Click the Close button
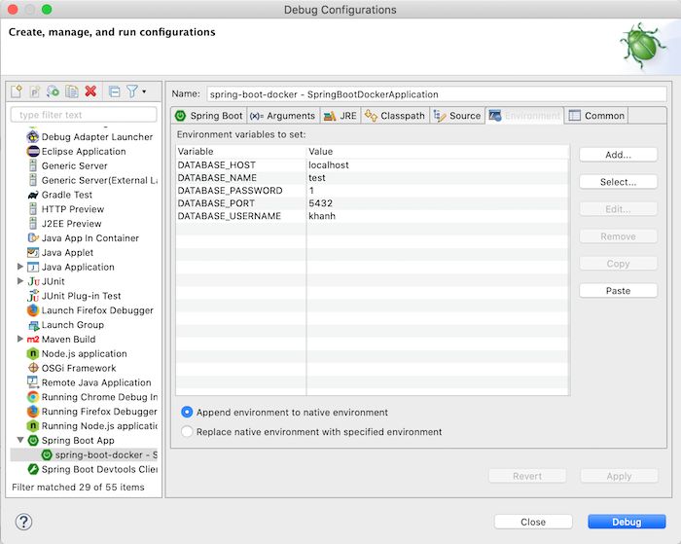The height and width of the screenshot is (544, 681). (533, 522)
